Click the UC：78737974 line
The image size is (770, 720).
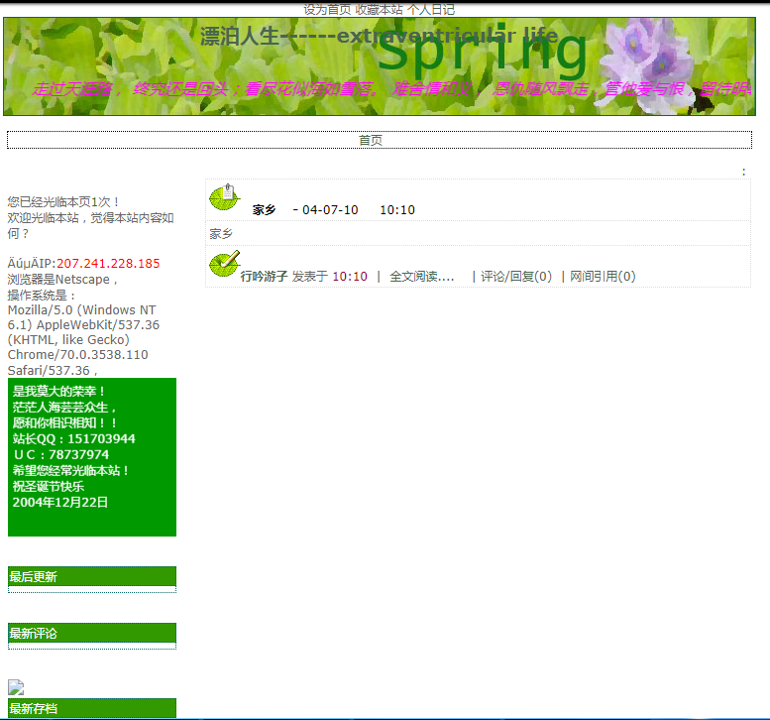tap(60, 454)
